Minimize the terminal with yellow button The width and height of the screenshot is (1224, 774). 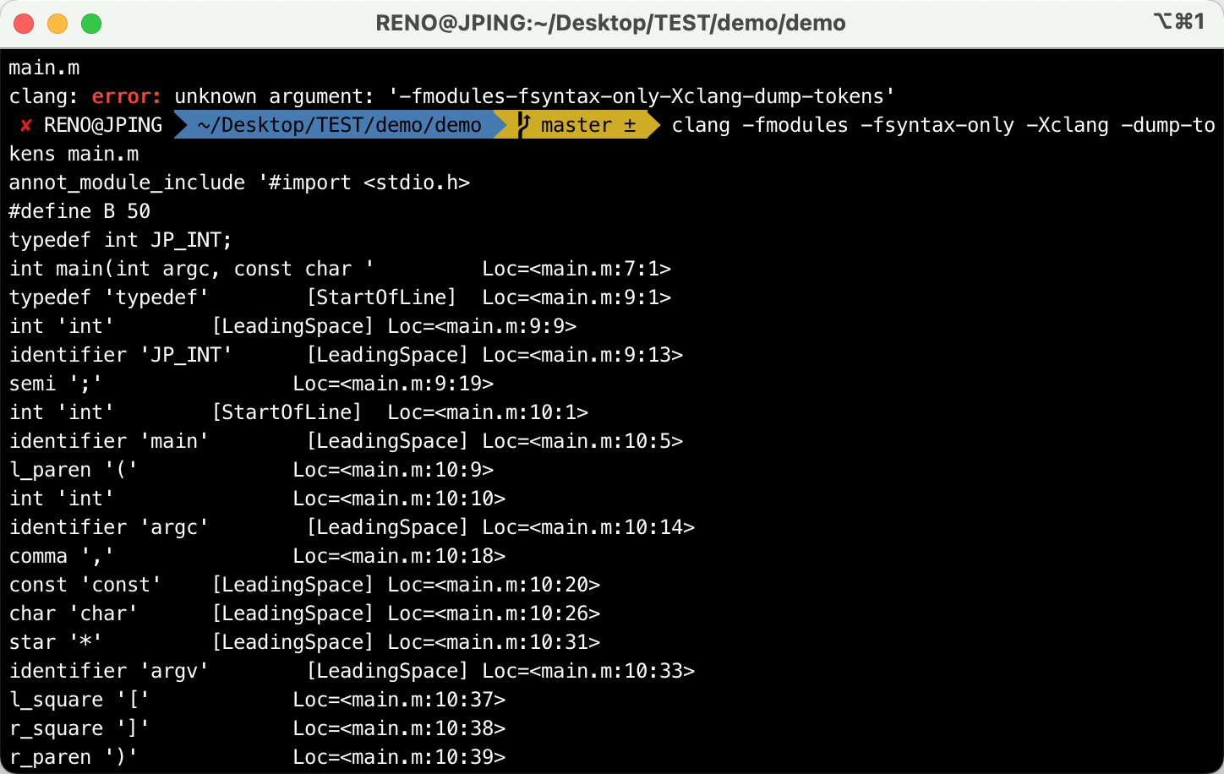tap(57, 24)
